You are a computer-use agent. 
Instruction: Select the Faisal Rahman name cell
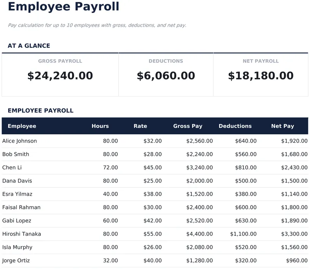coord(21,207)
